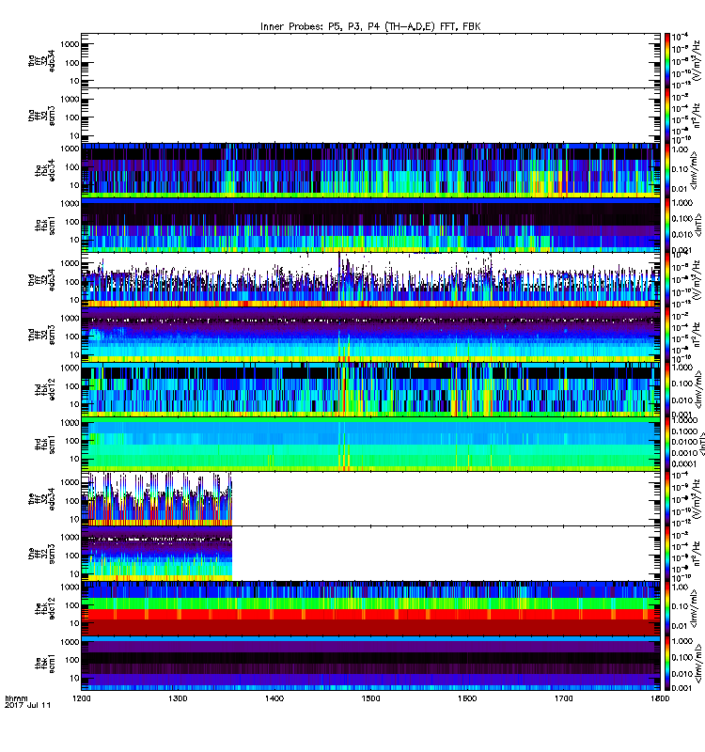Click inside the the fbk scm1 spectrogram
Image resolution: width=705 pixels, height=752 pixels.
click(370, 664)
